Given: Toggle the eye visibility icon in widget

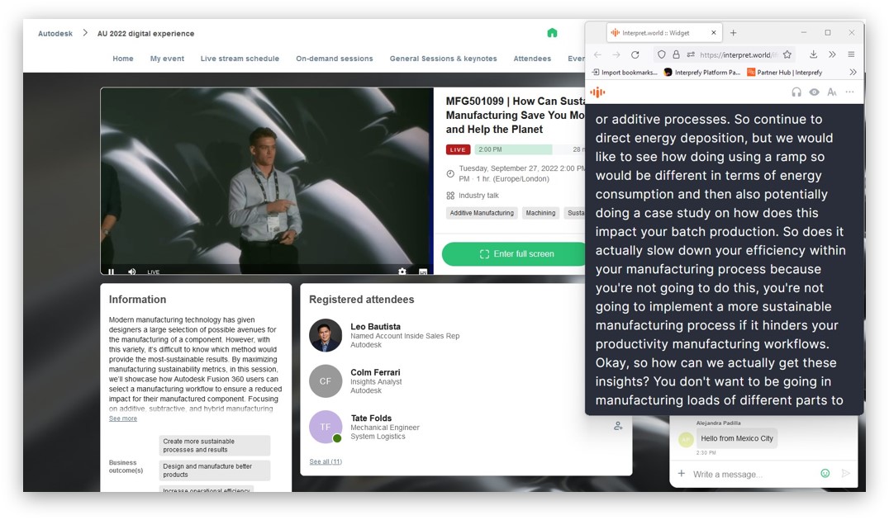Looking at the screenshot, I should [815, 92].
